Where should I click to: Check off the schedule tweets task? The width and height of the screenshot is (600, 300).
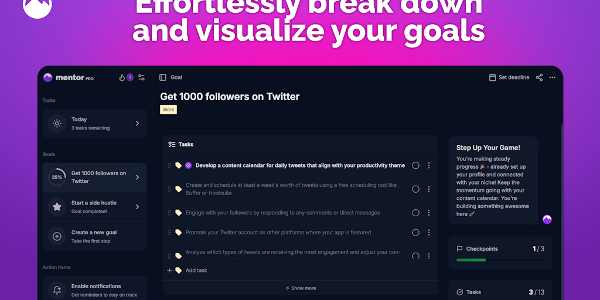coord(415,189)
